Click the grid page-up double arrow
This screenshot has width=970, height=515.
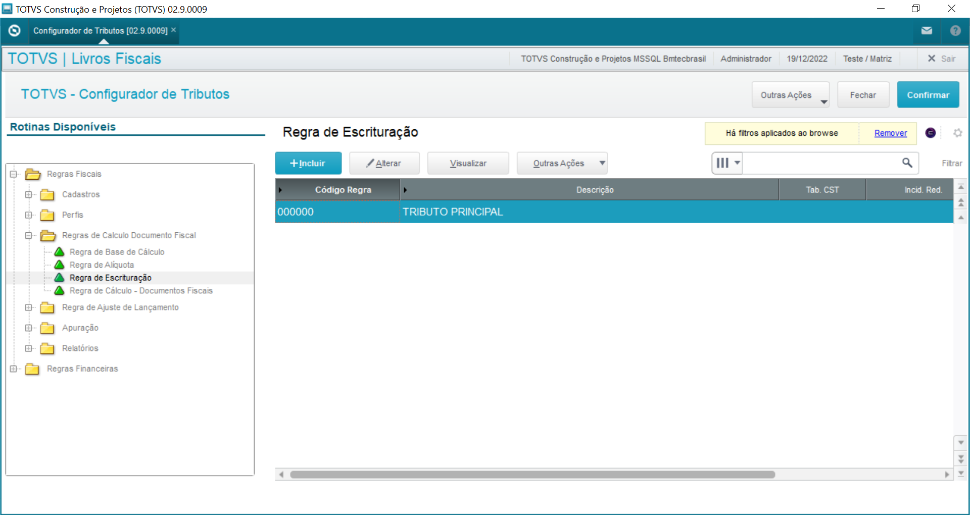click(x=961, y=202)
